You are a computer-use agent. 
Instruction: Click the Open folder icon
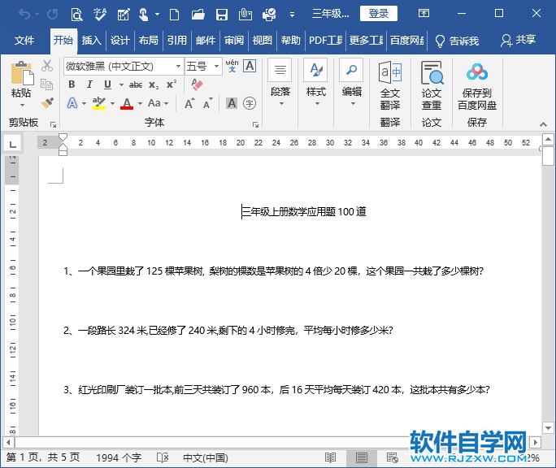tap(198, 15)
